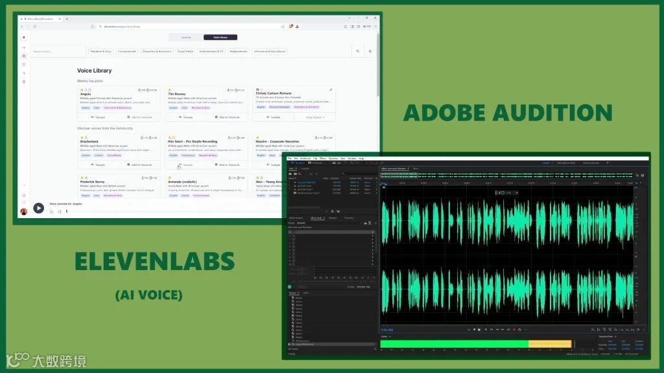Open effect menu arrow for rack slot 1
664x373 pixels.
pyautogui.click(x=373, y=232)
